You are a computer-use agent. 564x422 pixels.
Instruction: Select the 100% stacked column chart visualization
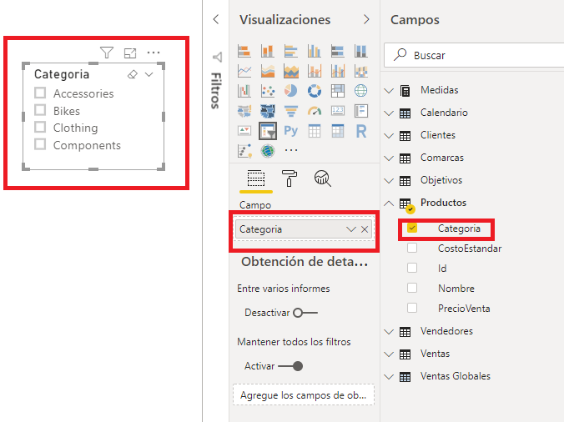click(x=360, y=51)
